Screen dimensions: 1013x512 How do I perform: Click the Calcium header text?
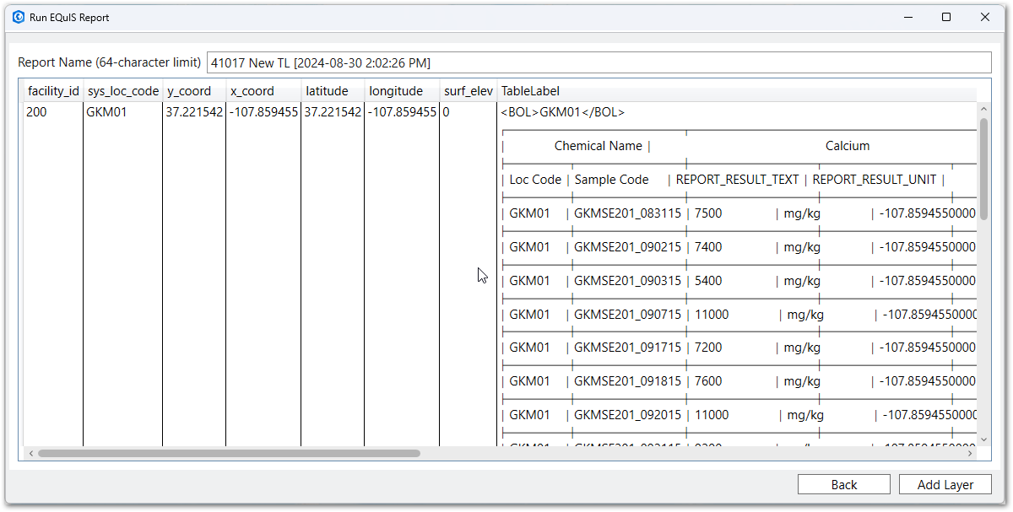848,146
